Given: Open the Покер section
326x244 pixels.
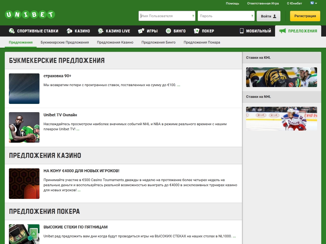Looking at the screenshot, I should click(204, 31).
